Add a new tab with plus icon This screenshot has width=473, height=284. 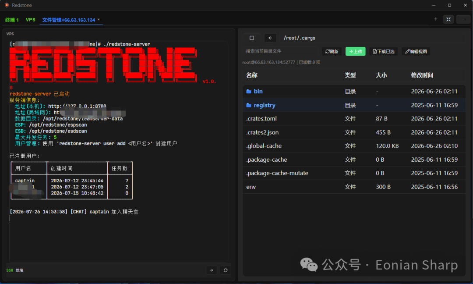coord(436,19)
